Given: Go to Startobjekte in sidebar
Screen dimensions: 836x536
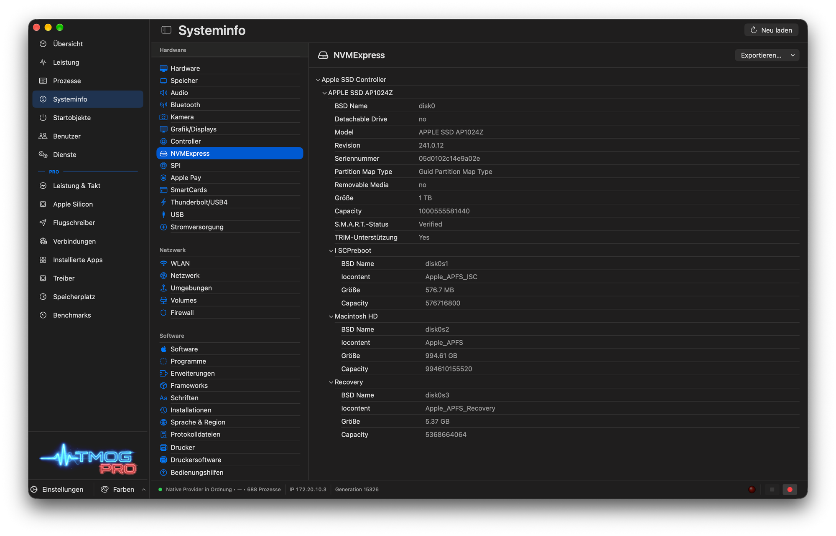Looking at the screenshot, I should tap(88, 118).
